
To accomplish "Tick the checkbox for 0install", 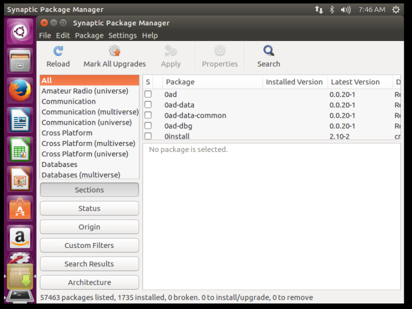I will point(148,136).
